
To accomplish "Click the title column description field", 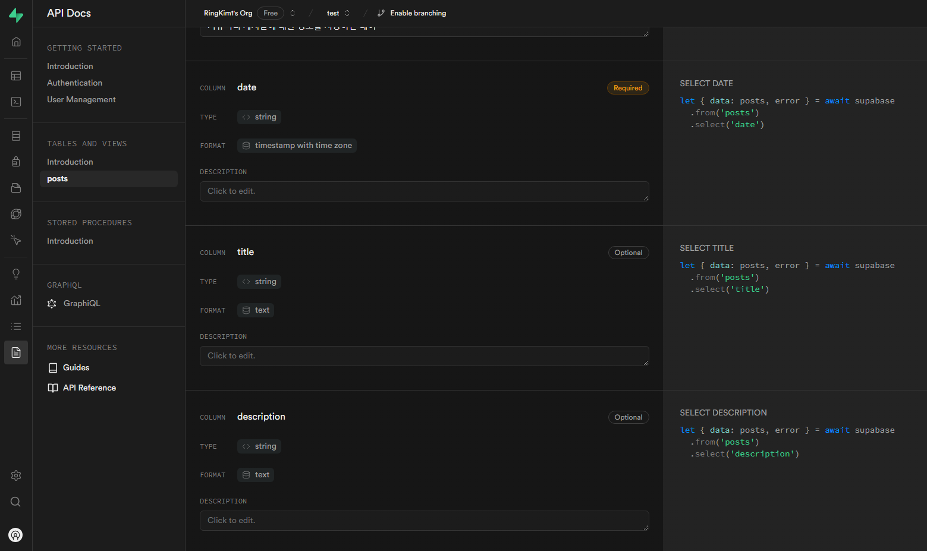I will pyautogui.click(x=424, y=356).
